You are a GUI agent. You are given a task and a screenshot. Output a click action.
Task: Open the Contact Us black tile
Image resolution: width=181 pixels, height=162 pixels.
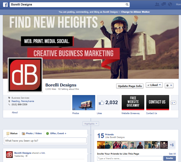(x=158, y=102)
